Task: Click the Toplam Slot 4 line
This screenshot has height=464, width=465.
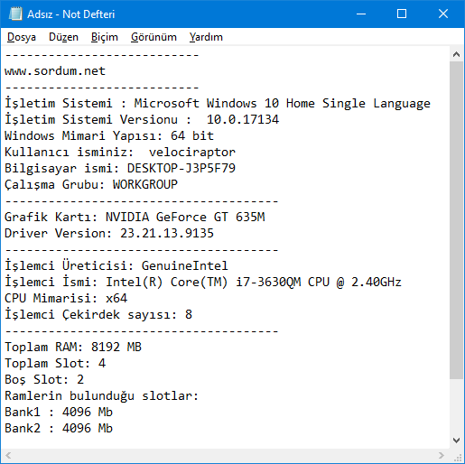Action: [x=55, y=364]
